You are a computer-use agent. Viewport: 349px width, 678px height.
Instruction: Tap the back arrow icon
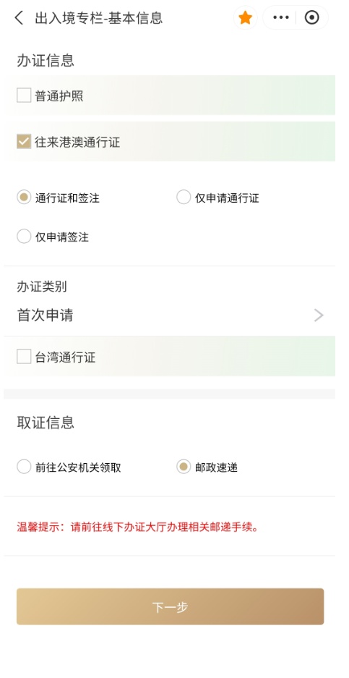[x=19, y=18]
